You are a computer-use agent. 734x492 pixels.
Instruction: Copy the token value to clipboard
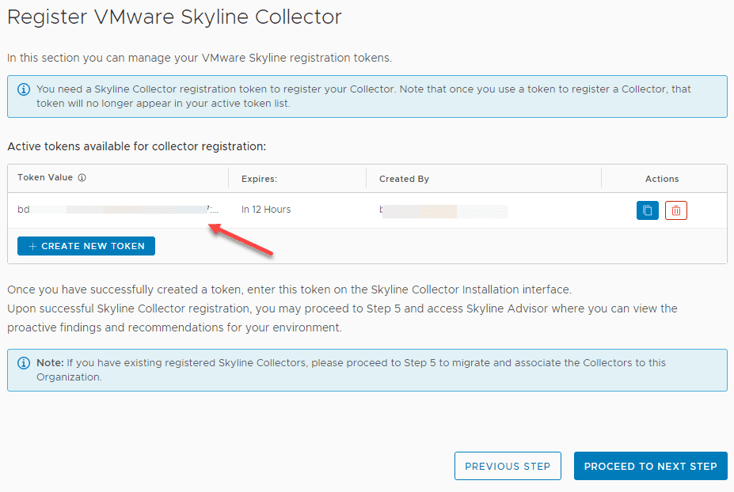pyautogui.click(x=647, y=210)
